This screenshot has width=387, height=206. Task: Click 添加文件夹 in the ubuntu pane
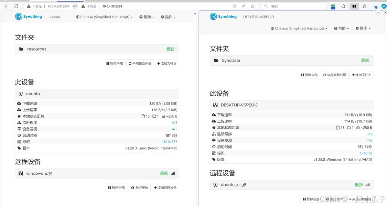point(167,63)
